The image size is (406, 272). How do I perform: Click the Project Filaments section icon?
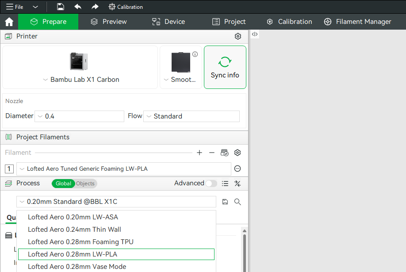pyautogui.click(x=8, y=137)
